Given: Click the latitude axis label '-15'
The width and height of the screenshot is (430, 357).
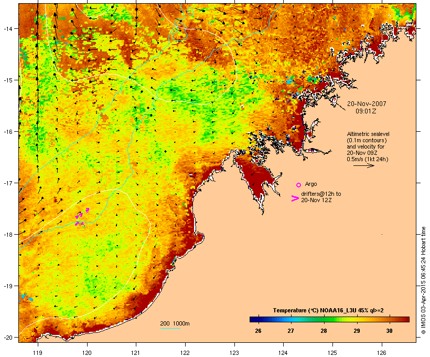Looking at the screenshot, I should 7,80.
